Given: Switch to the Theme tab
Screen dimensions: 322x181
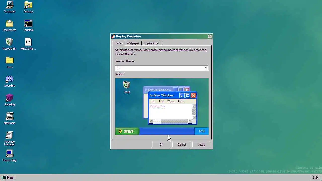Looking at the screenshot, I should click(x=118, y=43).
